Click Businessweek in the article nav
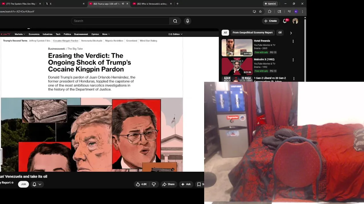 coord(81,34)
